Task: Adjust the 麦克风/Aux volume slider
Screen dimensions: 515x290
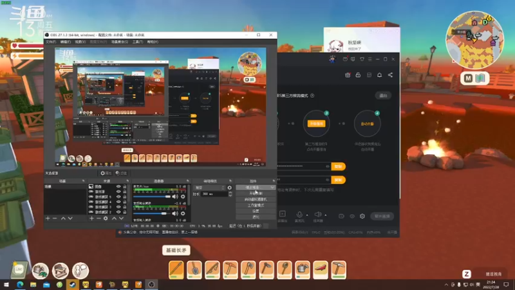Action: 152,197
